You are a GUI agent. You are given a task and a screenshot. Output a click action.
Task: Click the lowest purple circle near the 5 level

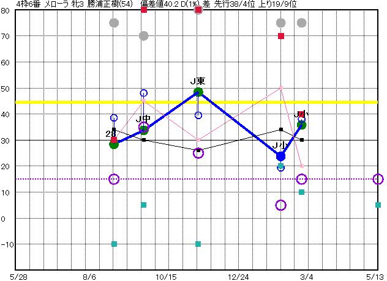(281, 205)
